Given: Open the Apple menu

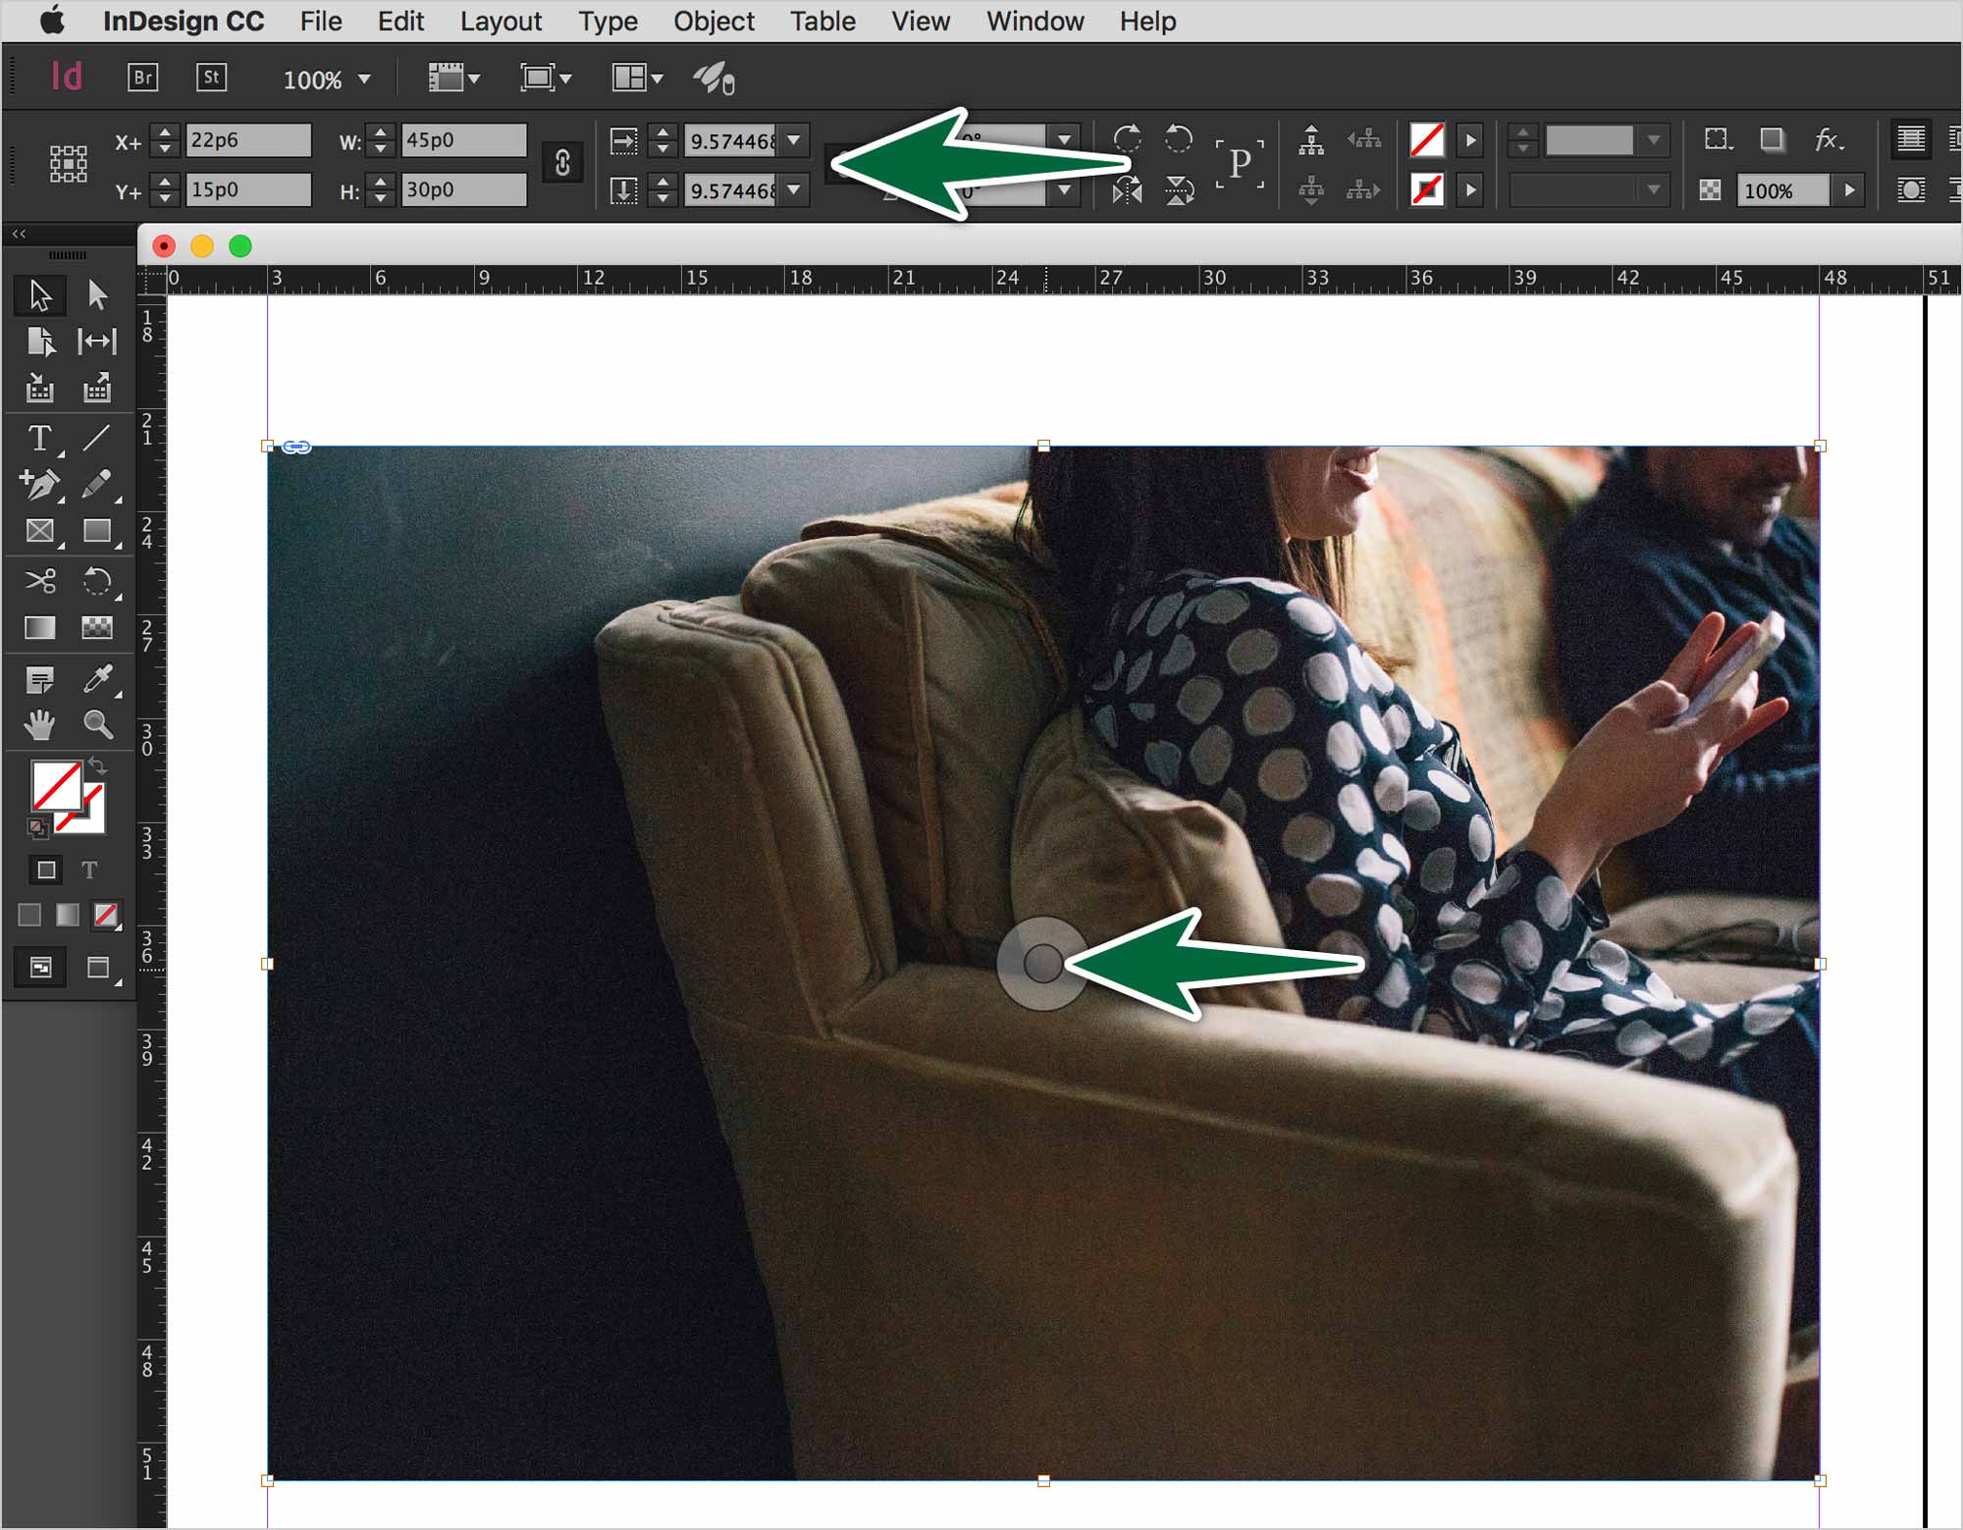Looking at the screenshot, I should click(52, 20).
